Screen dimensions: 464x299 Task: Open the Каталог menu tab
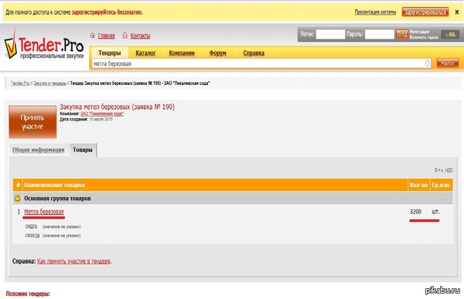click(x=145, y=53)
